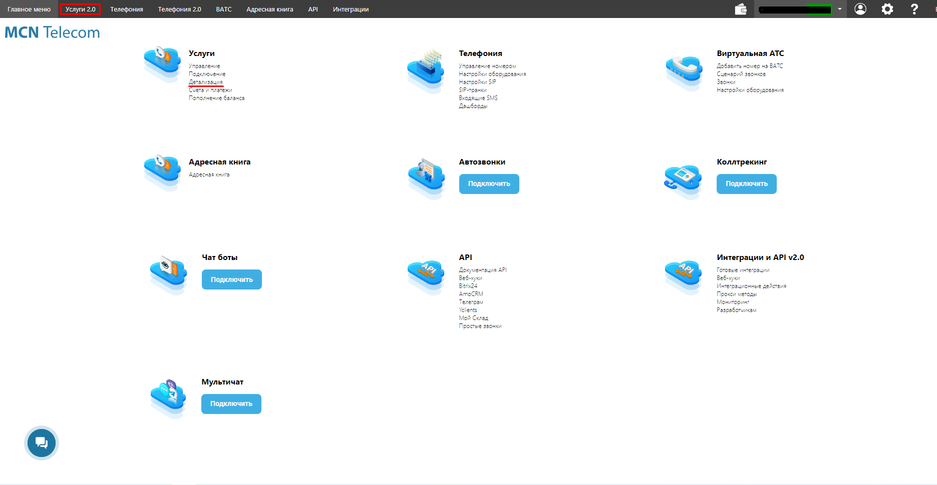This screenshot has height=485, width=937.
Task: Click Подключить button under Автозвонки
Action: pos(489,183)
